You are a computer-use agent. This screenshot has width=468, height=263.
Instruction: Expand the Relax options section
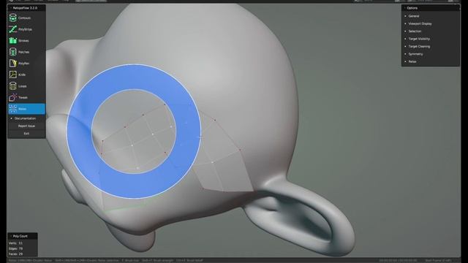click(412, 61)
